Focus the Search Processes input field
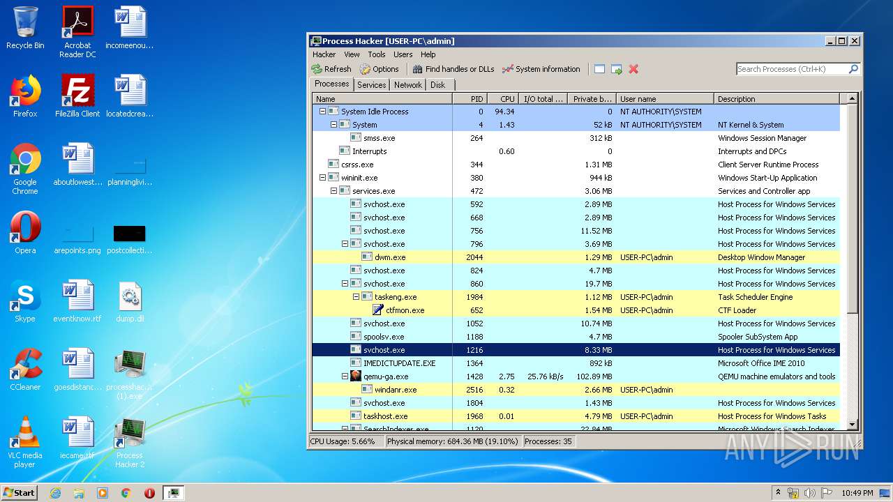Screen dimensions: 893x502 tap(792, 69)
